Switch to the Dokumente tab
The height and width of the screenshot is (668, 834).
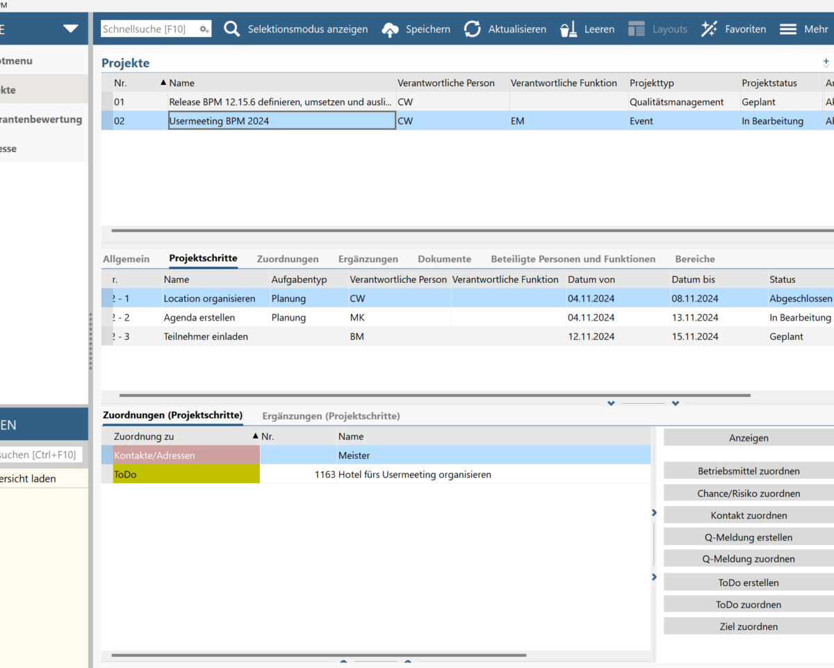click(x=444, y=259)
